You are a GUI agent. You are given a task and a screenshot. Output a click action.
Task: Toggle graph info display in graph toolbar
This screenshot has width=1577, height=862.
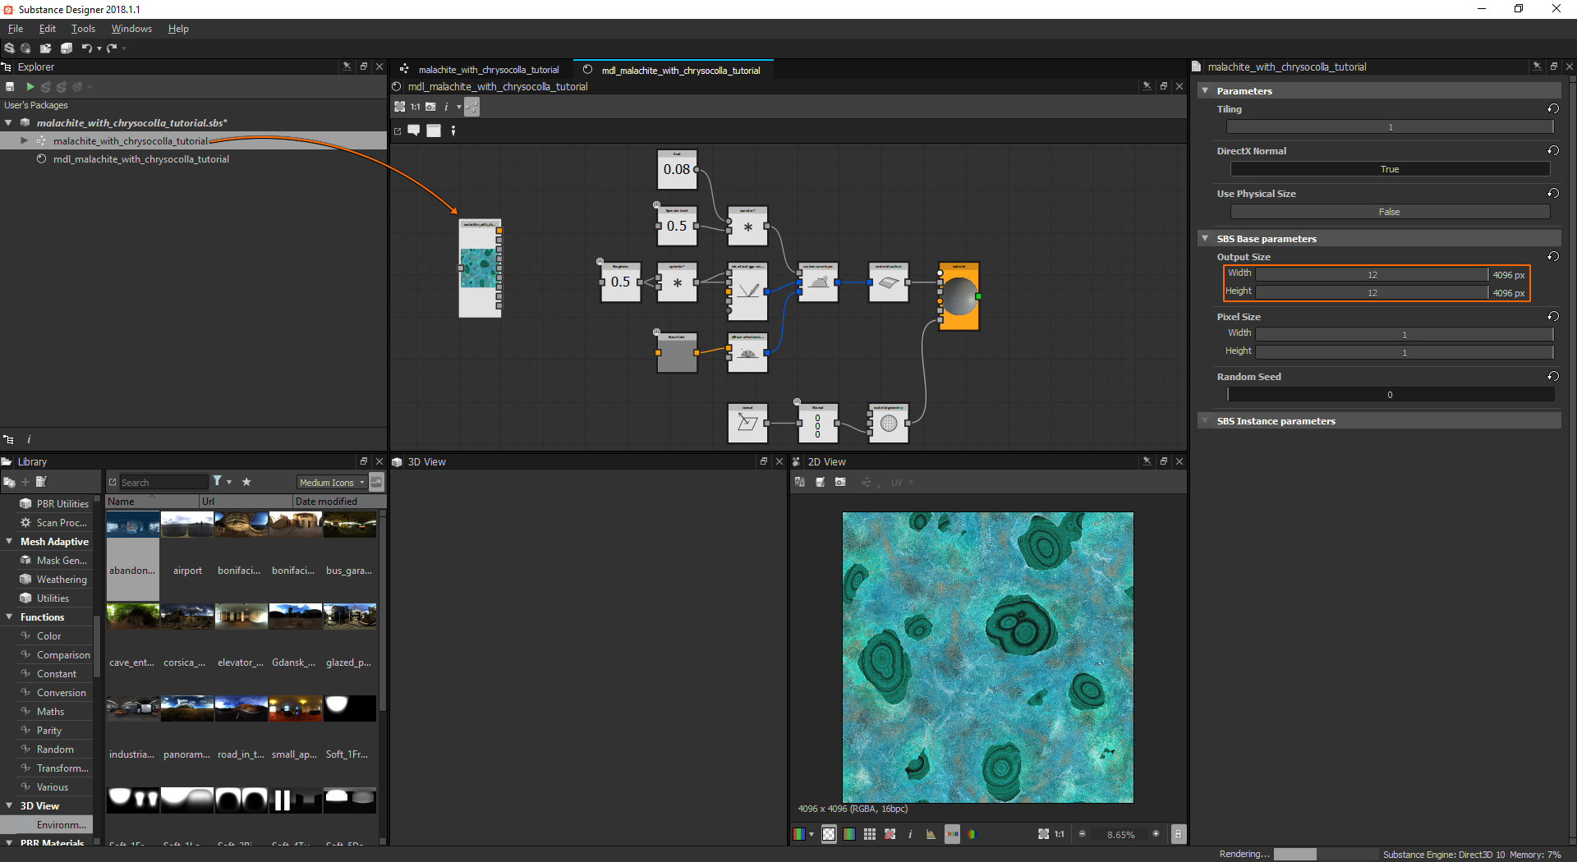(x=446, y=107)
